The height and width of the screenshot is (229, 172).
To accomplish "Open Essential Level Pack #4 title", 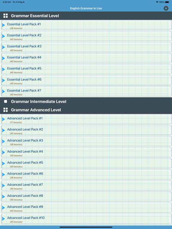I will click(24, 57).
